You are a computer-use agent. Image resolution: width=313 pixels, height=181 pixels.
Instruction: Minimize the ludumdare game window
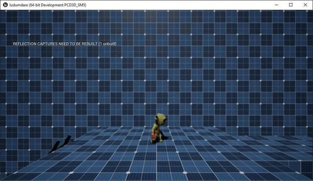tap(276, 5)
